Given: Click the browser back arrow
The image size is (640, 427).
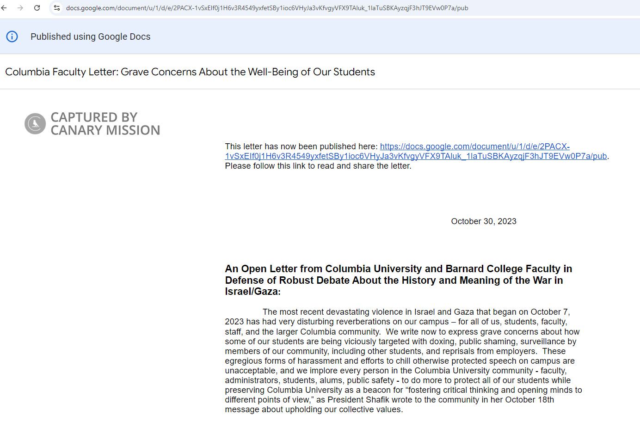Looking at the screenshot, I should pyautogui.click(x=4, y=8).
